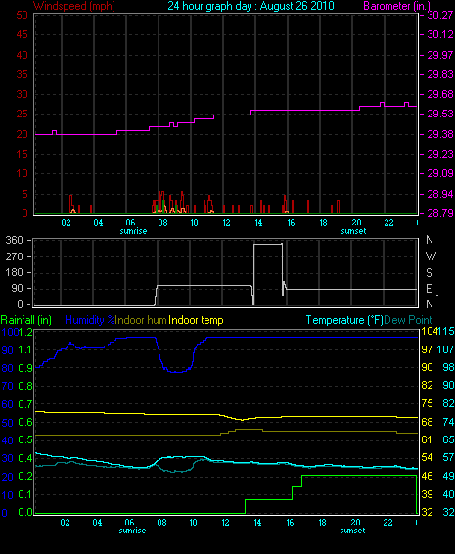Screen dimensions: 455x554
Task: Click the "24 hour graph day : August 26 2010" heading
Action: 250,6
